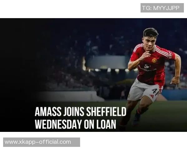Select the headline line 'WEDNESDAY ON LOAN'
The height and width of the screenshot is (150, 187).
click(x=75, y=124)
